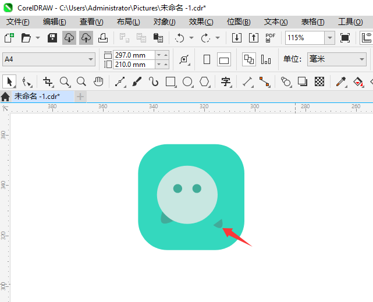Screen dimensions: 373x302
Task: Open the 表格(T) menu
Action: [312, 22]
